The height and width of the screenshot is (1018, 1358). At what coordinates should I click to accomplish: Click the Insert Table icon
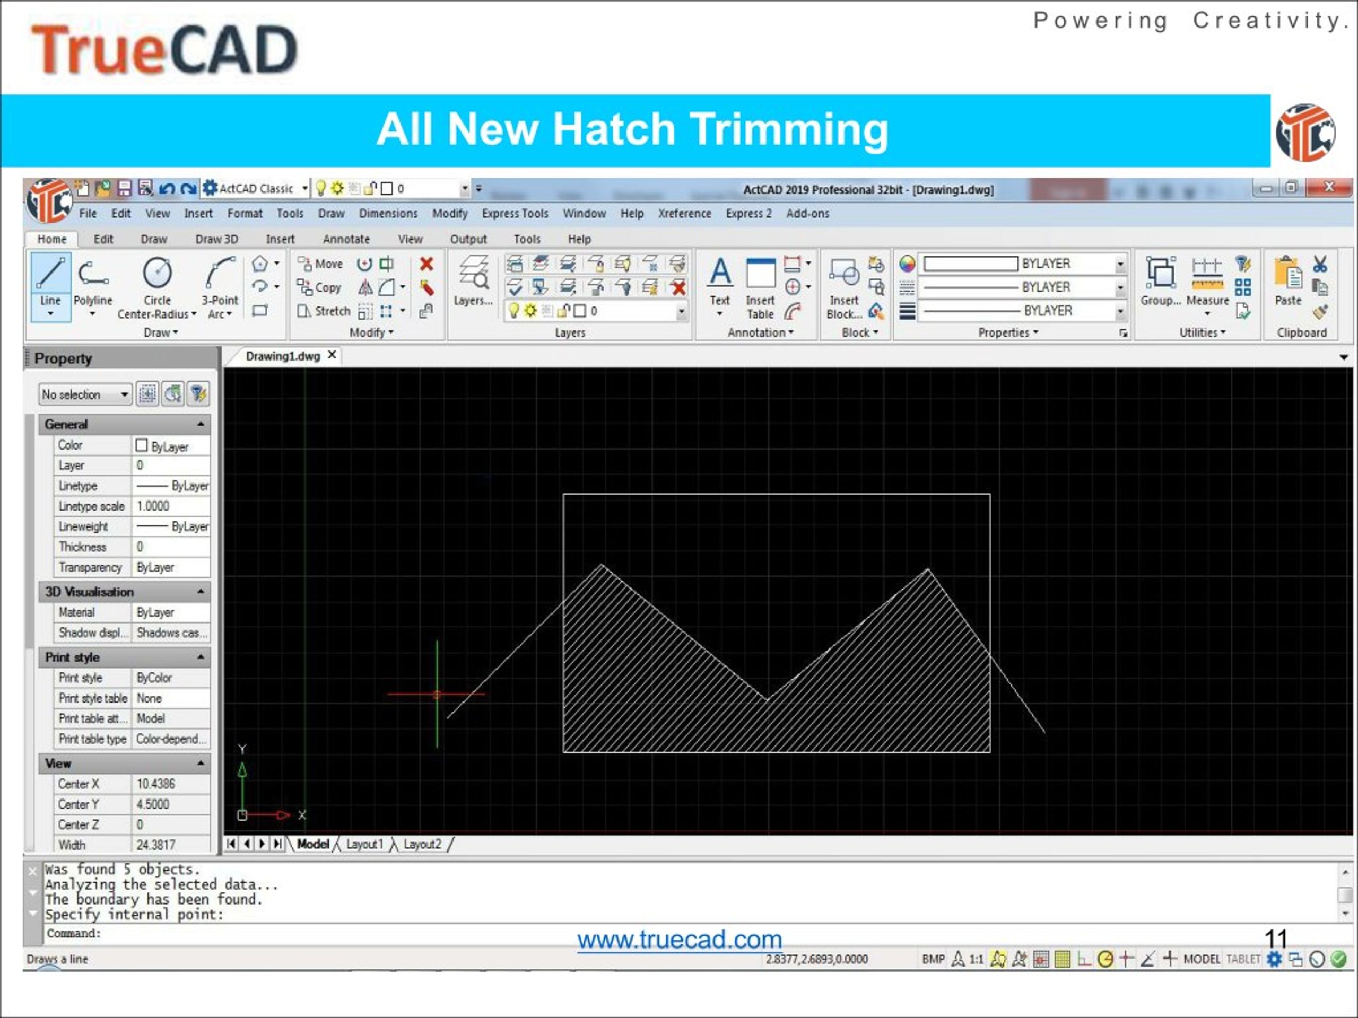(x=760, y=287)
